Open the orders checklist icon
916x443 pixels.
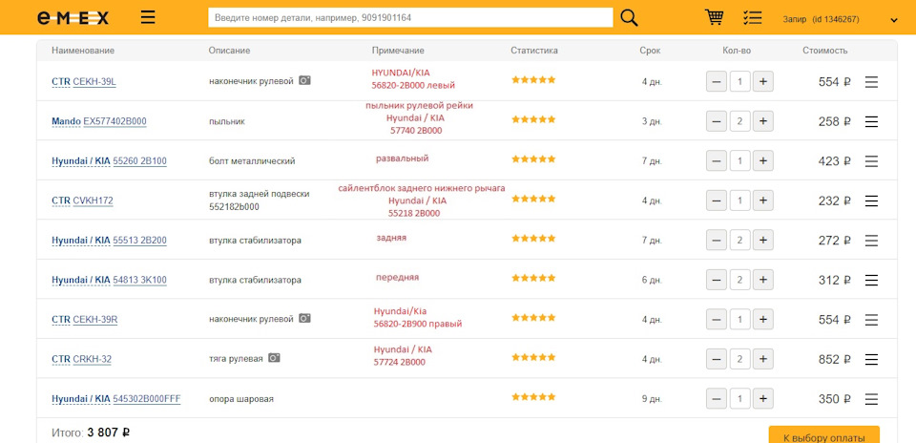click(753, 17)
